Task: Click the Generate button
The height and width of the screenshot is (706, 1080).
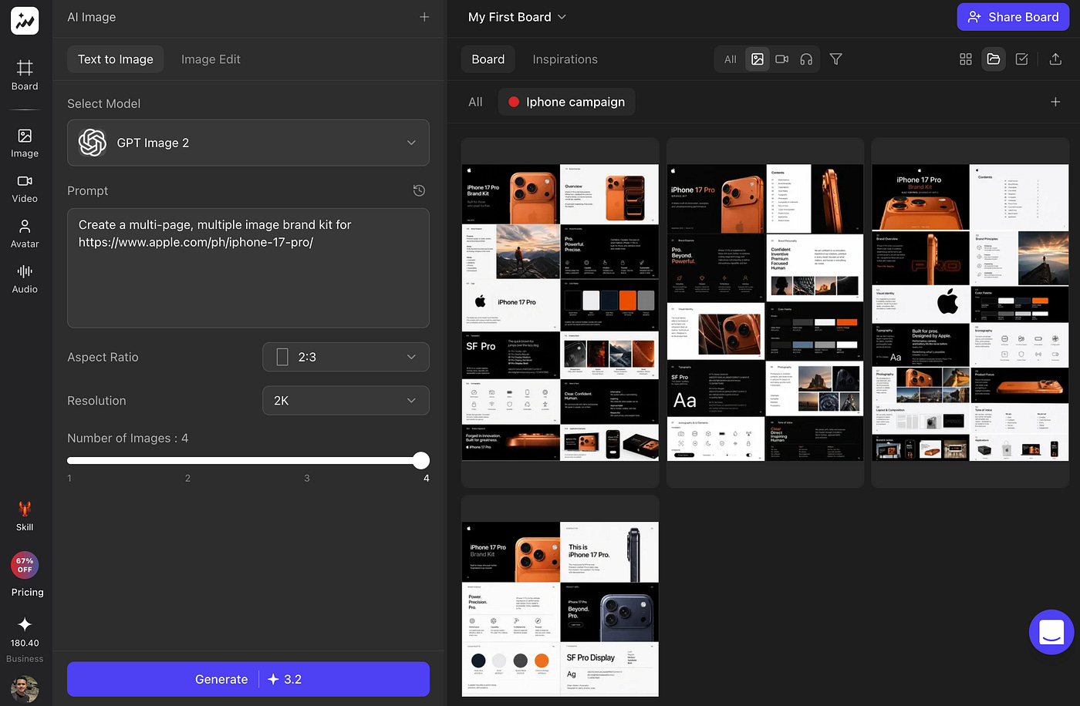Action: coord(248,679)
